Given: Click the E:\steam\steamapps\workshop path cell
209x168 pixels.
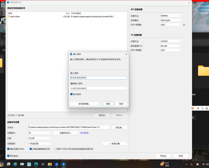Looking at the screenshot, I should pos(93,16).
